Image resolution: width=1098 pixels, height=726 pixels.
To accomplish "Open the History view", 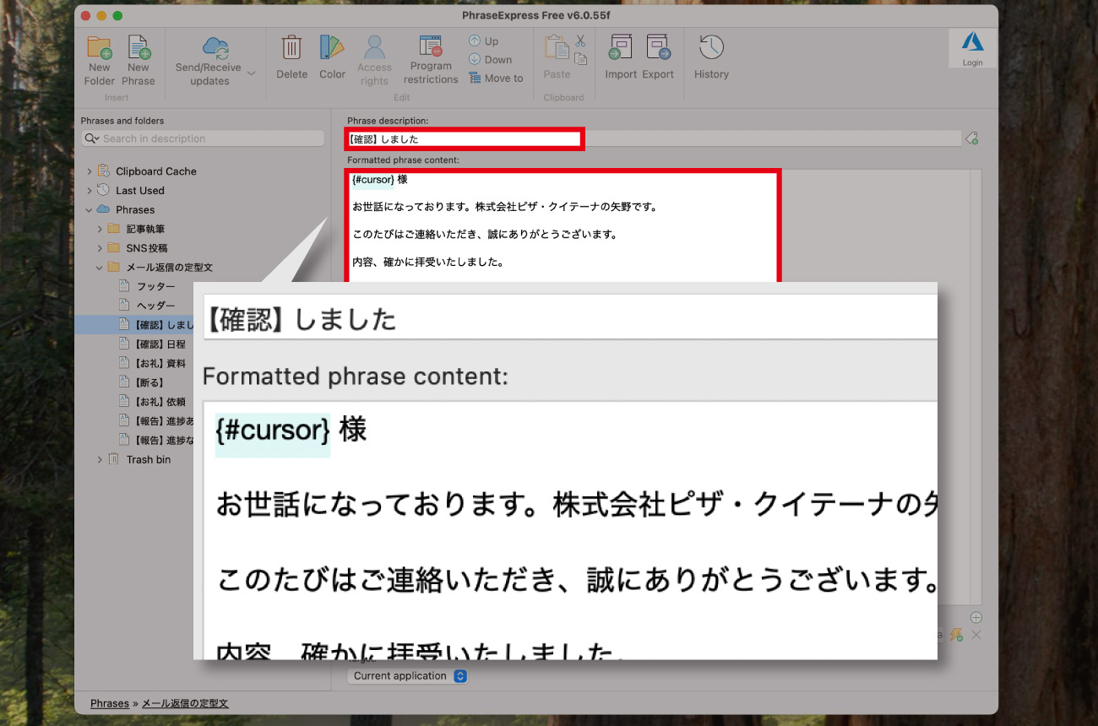I will (x=711, y=57).
